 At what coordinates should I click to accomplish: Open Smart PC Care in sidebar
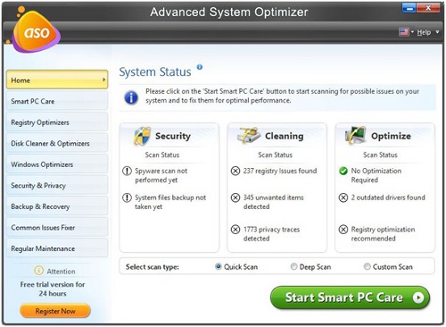pos(57,101)
